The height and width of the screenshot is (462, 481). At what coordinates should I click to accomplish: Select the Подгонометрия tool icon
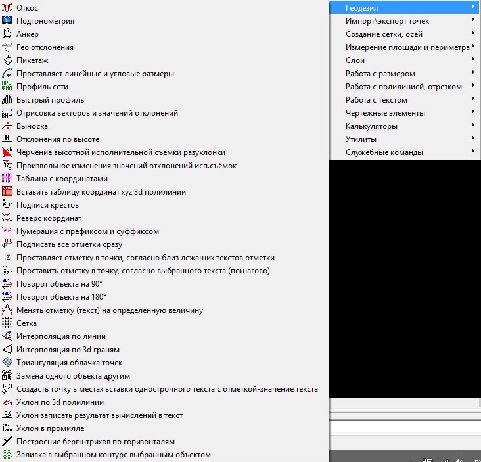pos(7,21)
